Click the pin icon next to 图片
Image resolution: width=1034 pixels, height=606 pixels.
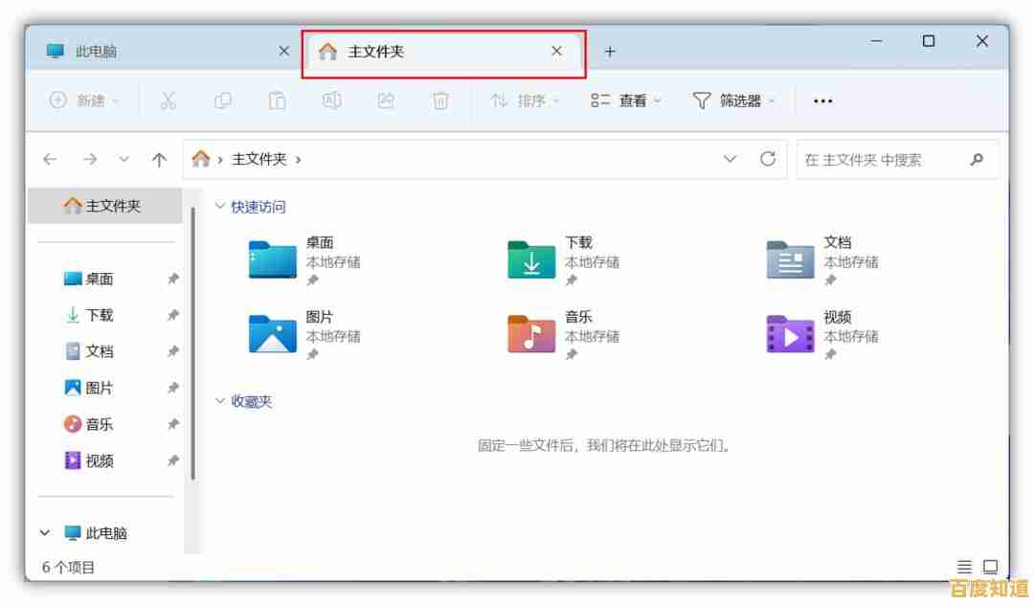coord(174,388)
